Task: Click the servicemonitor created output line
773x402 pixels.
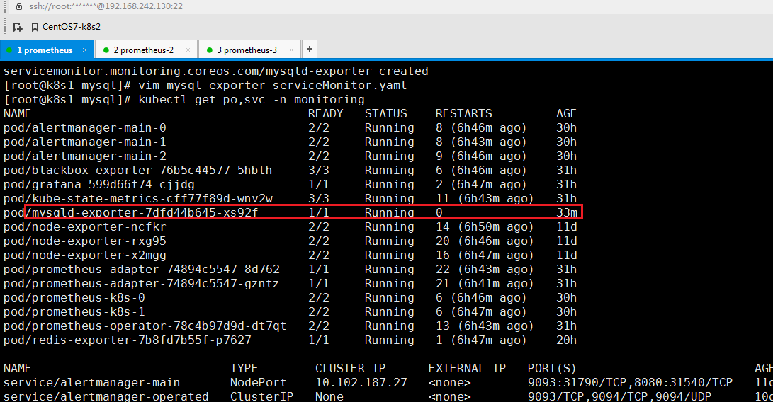Action: [216, 71]
